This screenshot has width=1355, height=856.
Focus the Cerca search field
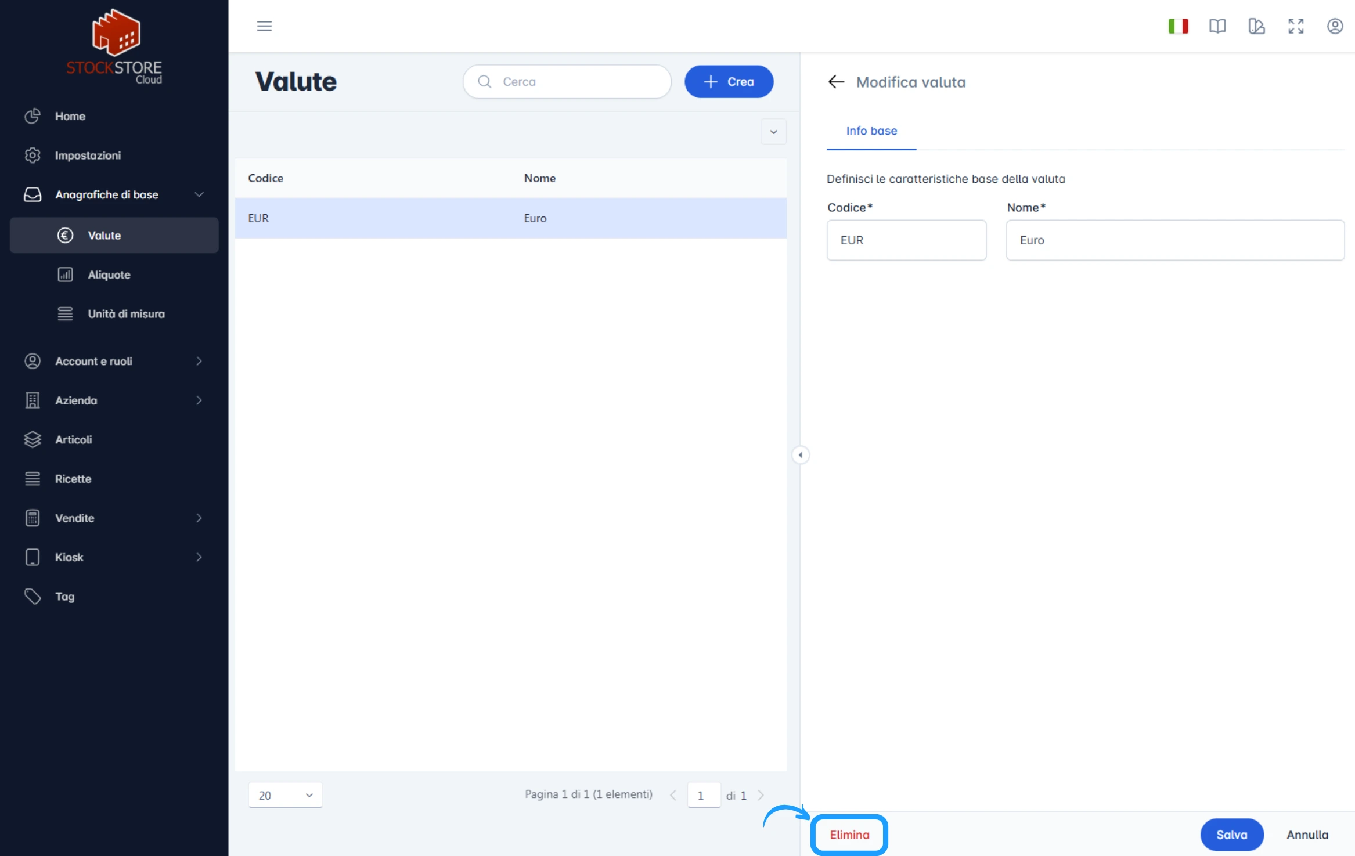click(x=567, y=82)
